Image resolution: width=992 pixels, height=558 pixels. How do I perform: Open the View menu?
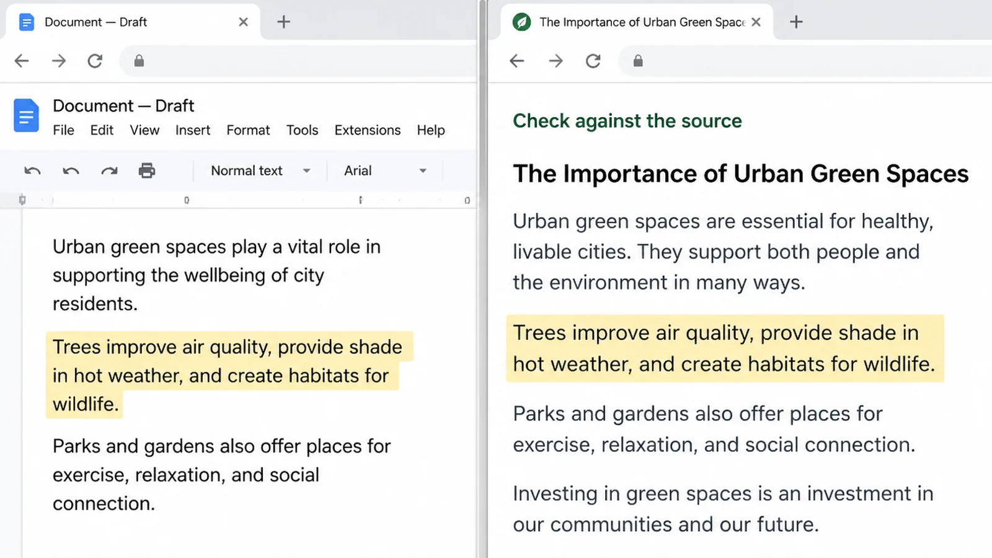point(144,130)
